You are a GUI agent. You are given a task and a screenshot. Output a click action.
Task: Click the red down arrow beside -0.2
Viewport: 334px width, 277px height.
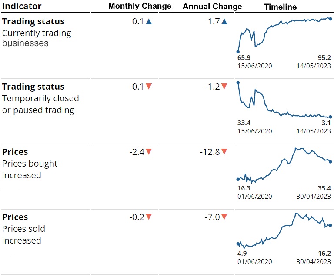coord(149,217)
